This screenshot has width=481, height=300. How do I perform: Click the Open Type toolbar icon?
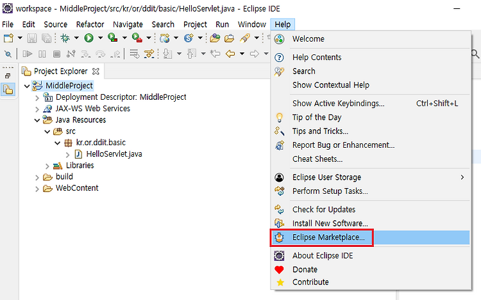click(215, 38)
